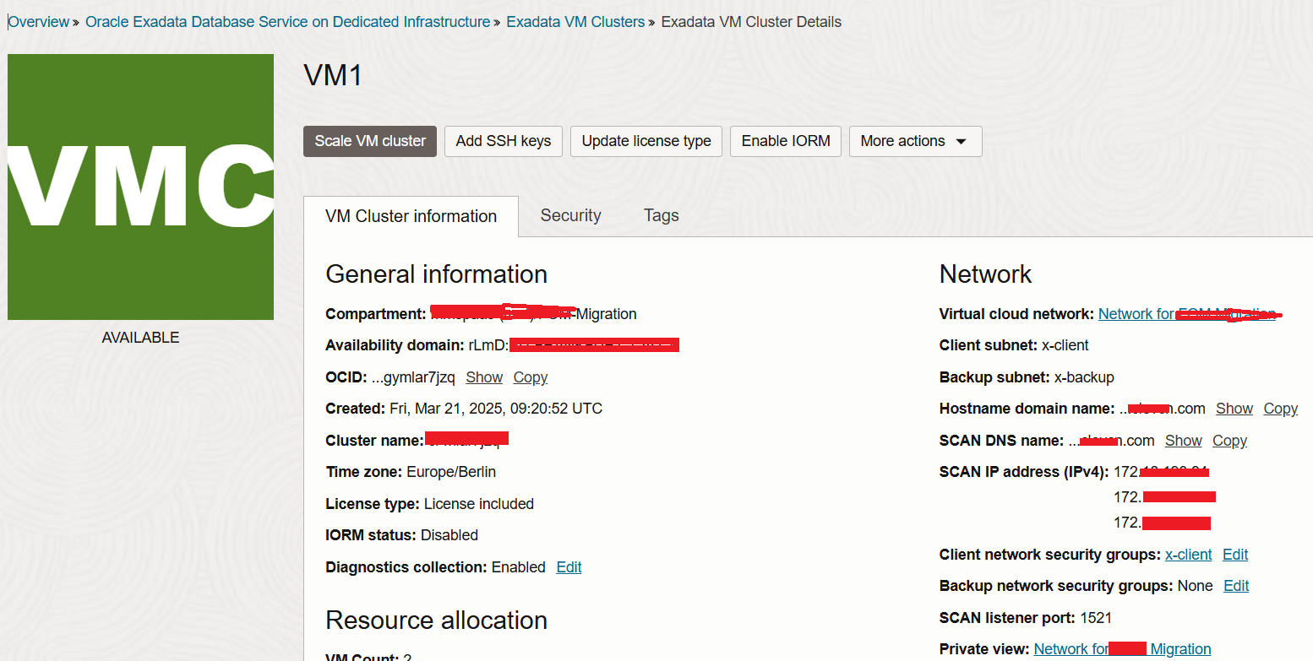Click the AVAILABLE status label

140,338
